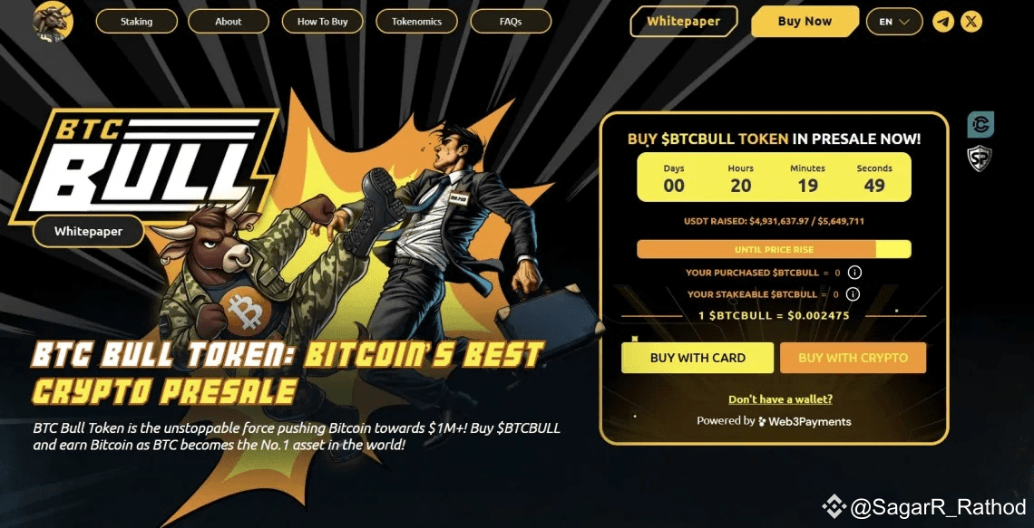1034x528 pixels.
Task: Expand the EN language dropdown
Action: 894,22
